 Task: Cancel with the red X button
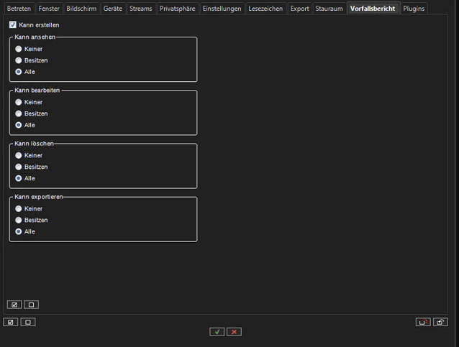pos(234,331)
